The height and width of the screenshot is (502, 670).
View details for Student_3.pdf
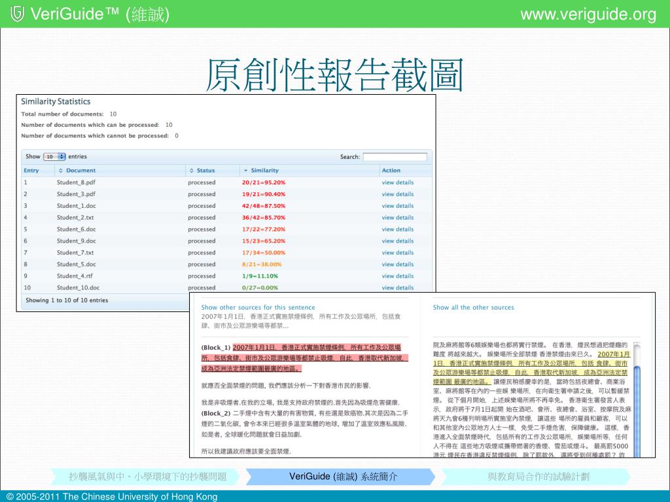[397, 193]
